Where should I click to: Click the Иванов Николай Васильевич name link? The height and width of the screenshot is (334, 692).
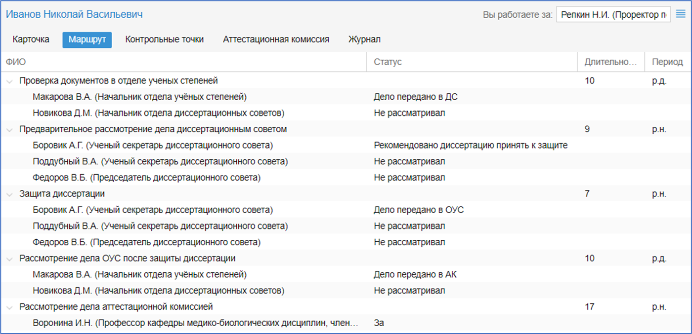point(74,14)
